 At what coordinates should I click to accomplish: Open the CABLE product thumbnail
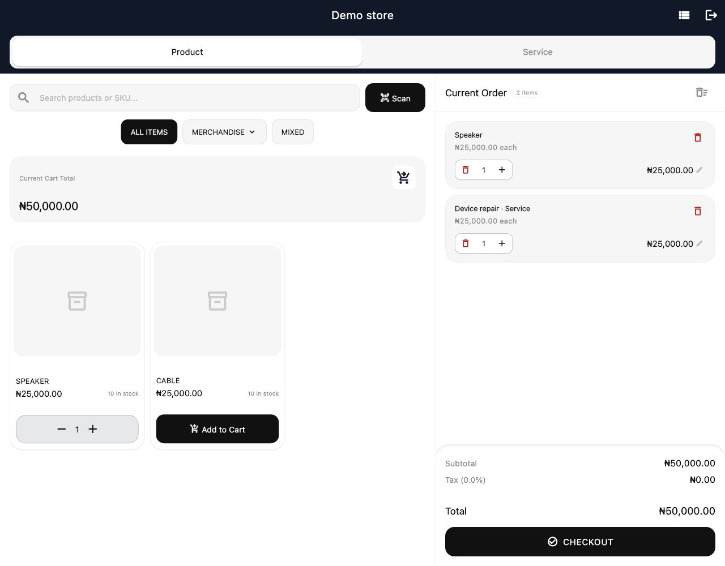[x=217, y=301]
